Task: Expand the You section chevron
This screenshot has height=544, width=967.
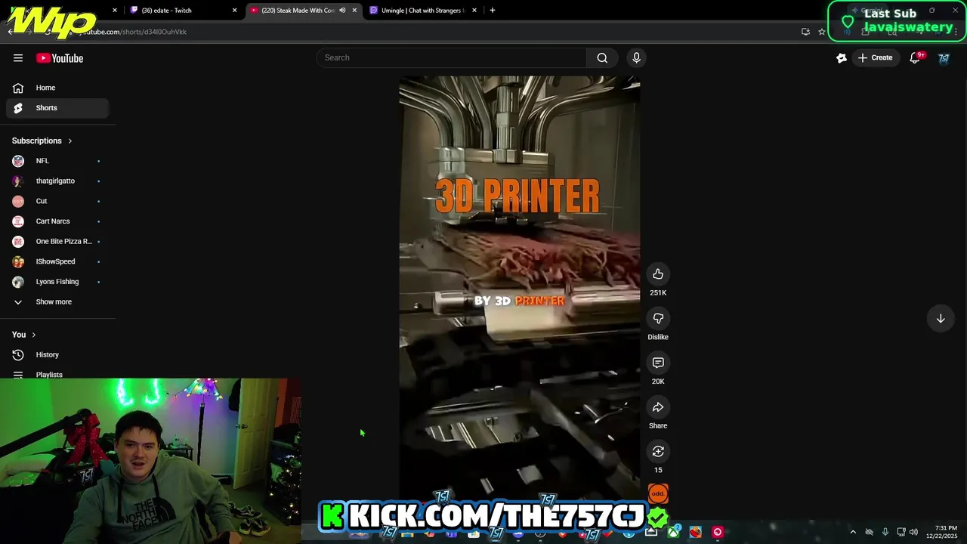Action: tap(33, 335)
